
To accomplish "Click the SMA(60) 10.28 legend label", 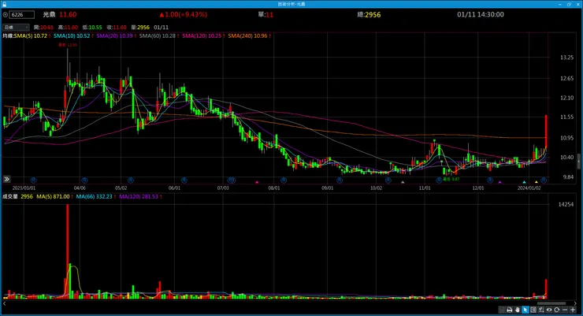I will pos(158,36).
